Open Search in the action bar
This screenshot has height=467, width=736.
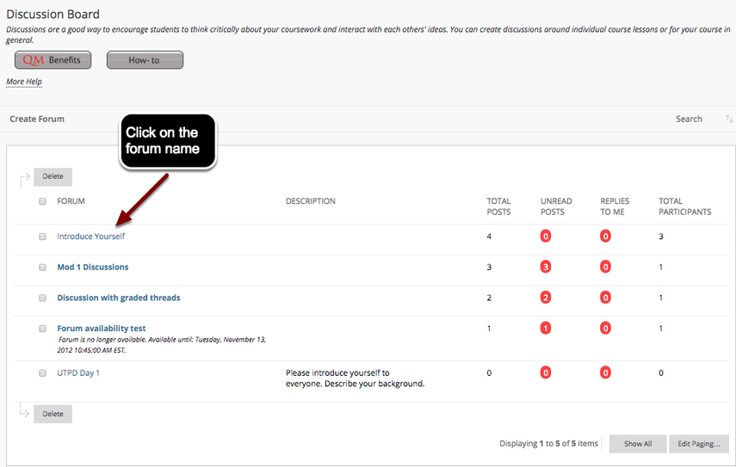pyautogui.click(x=689, y=119)
